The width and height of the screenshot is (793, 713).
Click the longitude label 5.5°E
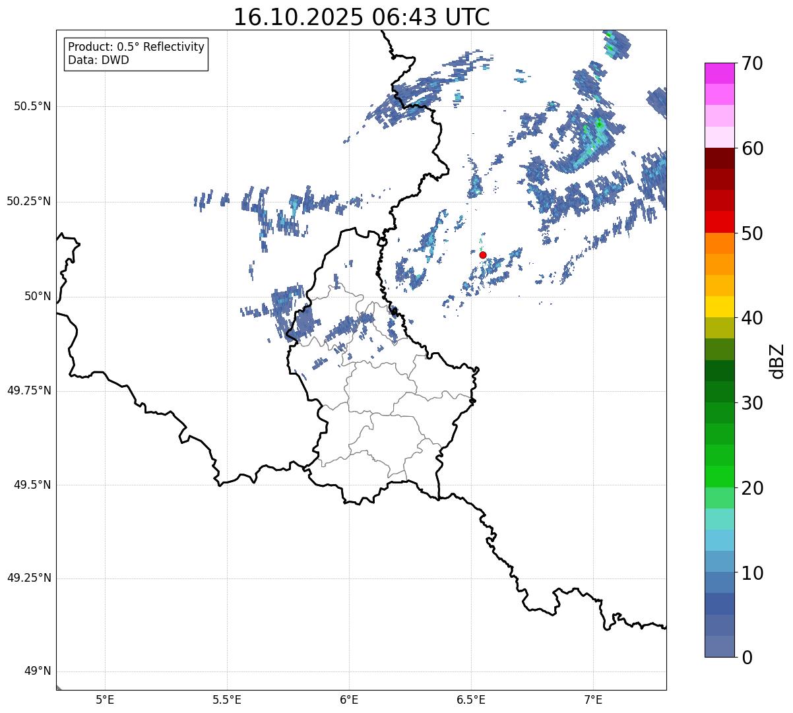227,700
